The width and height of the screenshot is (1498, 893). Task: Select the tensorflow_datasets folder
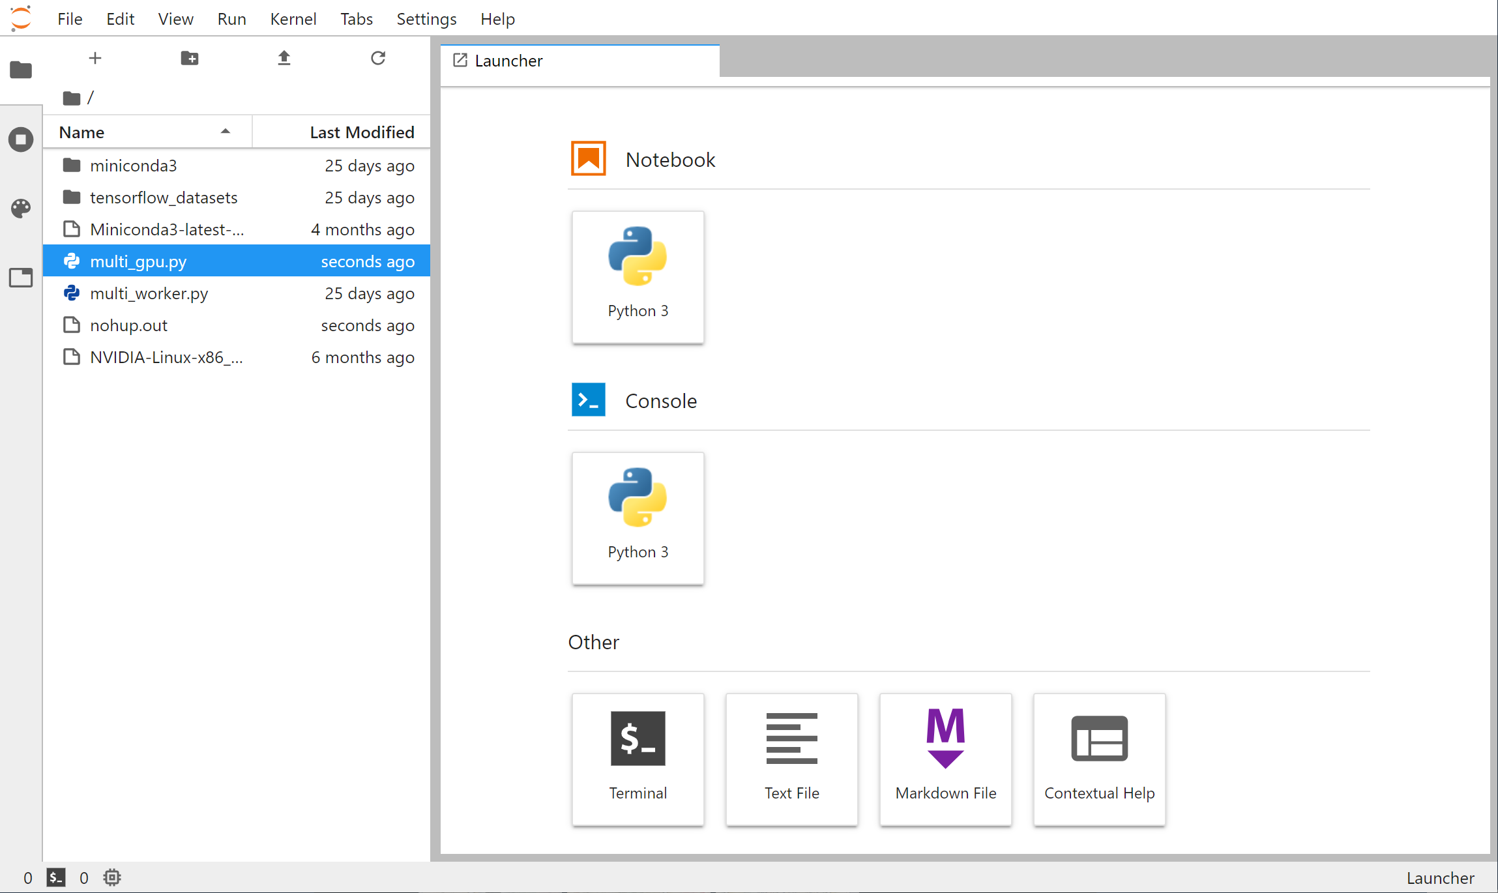(x=237, y=198)
